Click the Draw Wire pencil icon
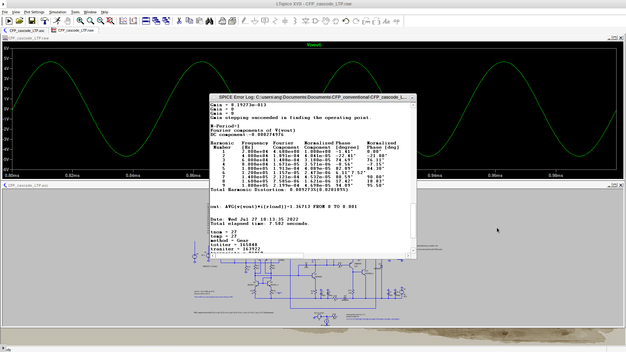 coord(245,21)
